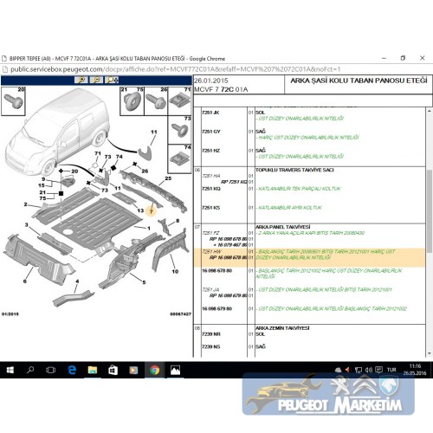433x433 pixels.
Task: Click the volume icon in system tray
Action: click(369, 370)
